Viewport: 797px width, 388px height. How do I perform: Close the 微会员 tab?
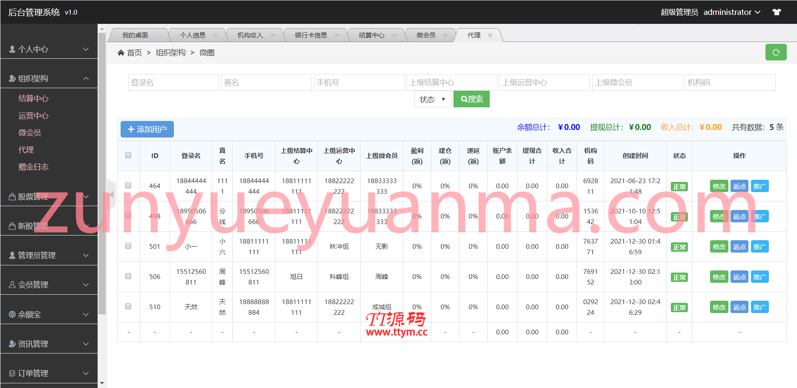[445, 35]
